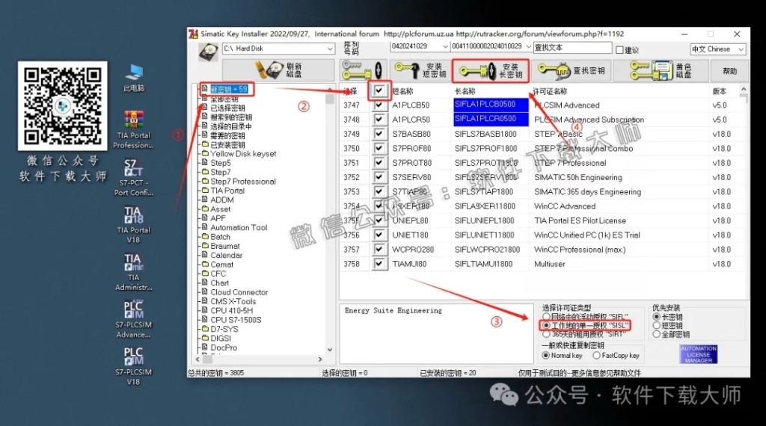This screenshot has width=766, height=426.
Task: Select TIA Portal in the key tree
Action: tap(227, 191)
